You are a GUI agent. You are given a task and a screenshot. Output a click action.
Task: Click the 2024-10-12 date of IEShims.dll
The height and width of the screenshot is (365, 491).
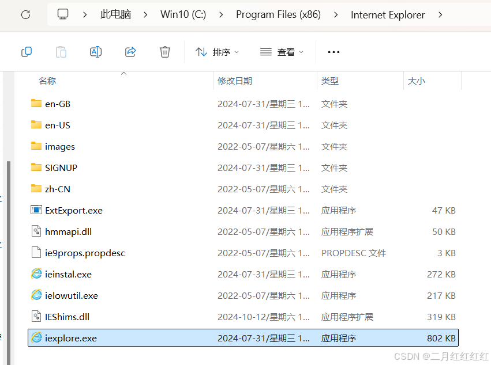(263, 317)
